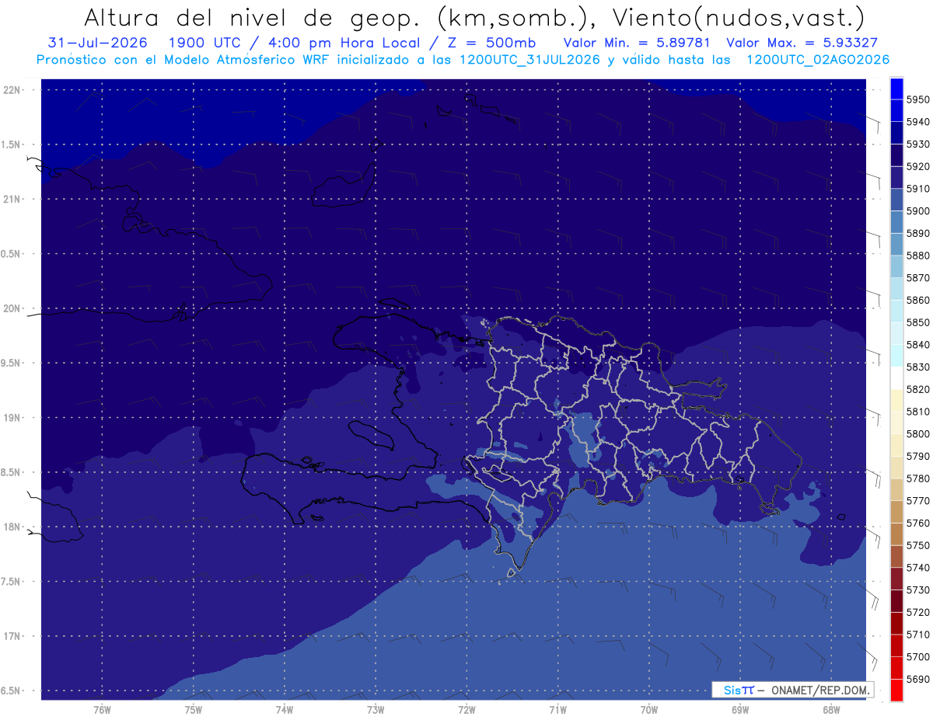Click the 5840 legend value

point(918,345)
